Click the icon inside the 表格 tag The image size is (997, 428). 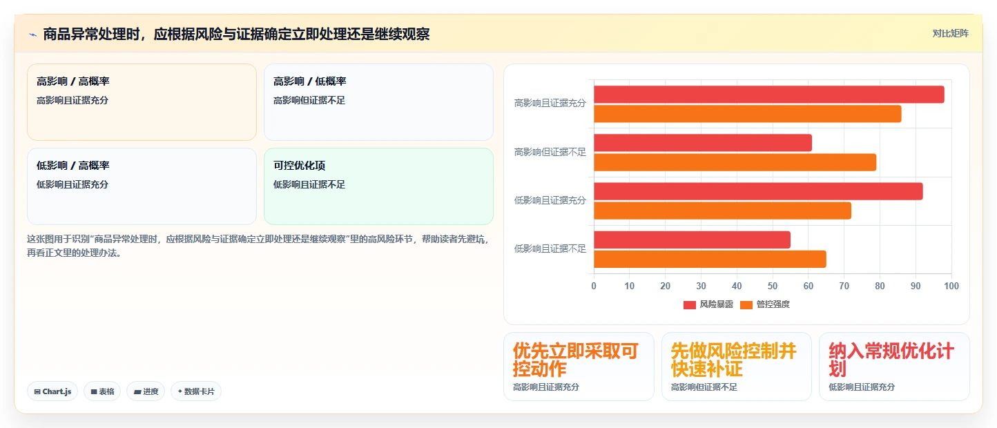(x=94, y=391)
